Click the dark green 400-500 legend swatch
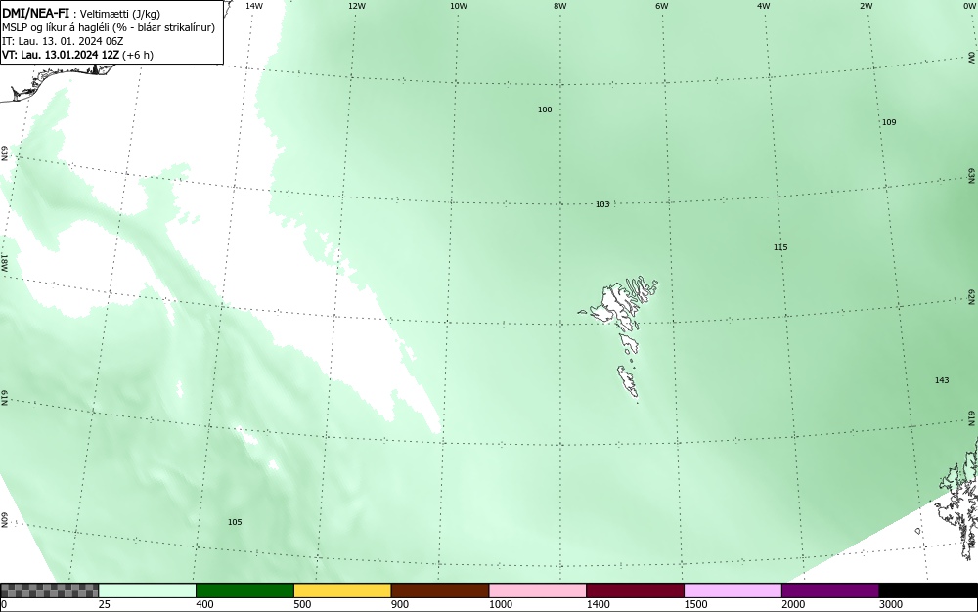978x612 pixels. tap(244, 590)
